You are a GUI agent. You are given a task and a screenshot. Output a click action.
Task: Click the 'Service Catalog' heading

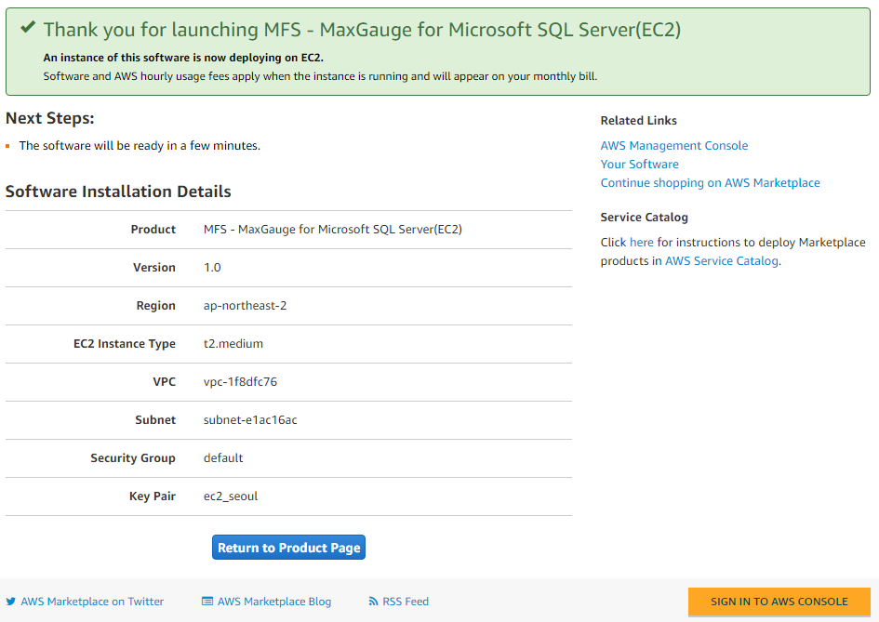point(644,217)
